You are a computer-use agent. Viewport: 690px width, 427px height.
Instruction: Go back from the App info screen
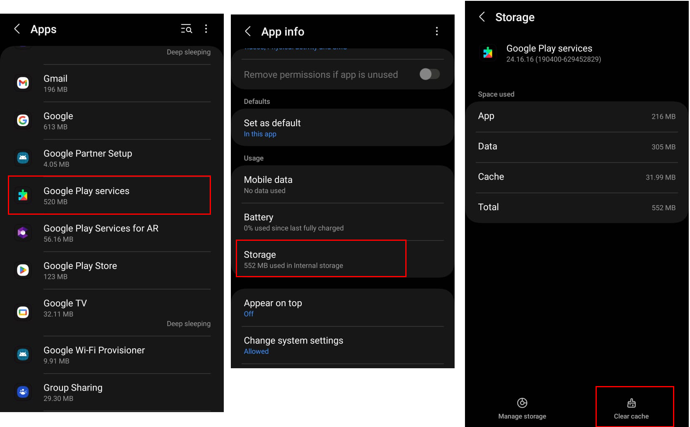[x=248, y=31]
